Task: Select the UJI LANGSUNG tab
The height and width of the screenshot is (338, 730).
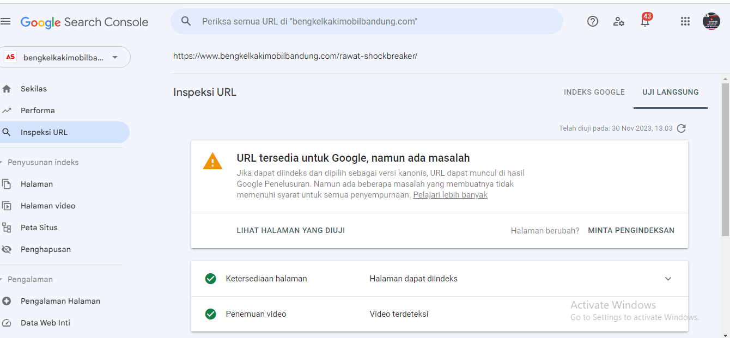Action: [671, 92]
